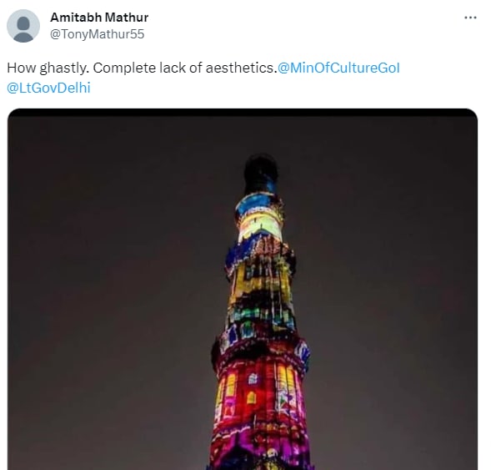The width and height of the screenshot is (491, 470).
Task: Click the silhouette head inside the avatar
Action: click(x=23, y=23)
